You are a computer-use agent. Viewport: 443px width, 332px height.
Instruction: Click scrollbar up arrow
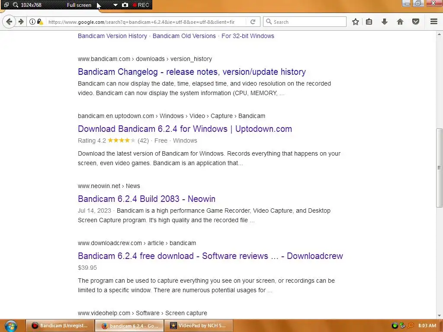(439, 35)
